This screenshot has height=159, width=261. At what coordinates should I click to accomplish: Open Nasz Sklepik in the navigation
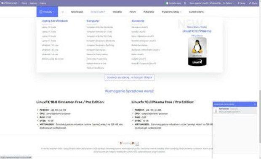click(77, 12)
